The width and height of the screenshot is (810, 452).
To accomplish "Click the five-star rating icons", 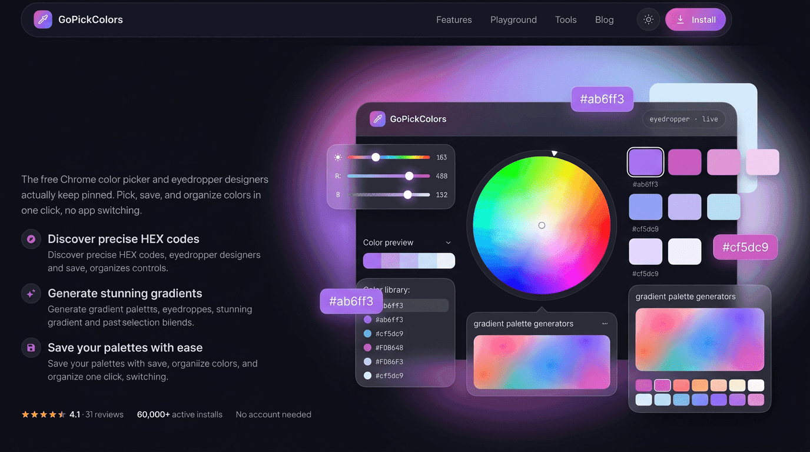I will click(44, 414).
